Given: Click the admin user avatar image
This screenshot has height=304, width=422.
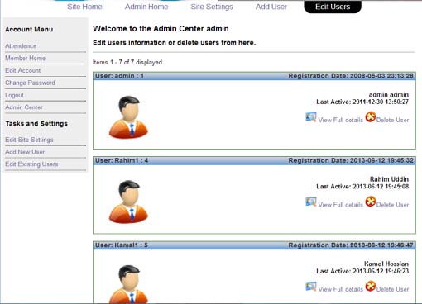Looking at the screenshot, I should coord(128,117).
